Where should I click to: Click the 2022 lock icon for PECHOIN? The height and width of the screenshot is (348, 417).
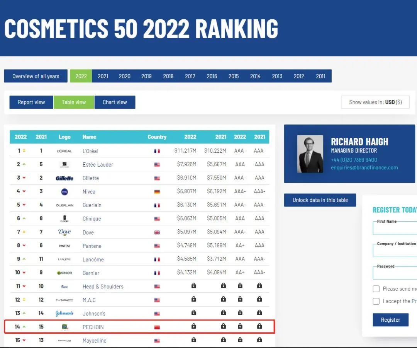coord(193,326)
